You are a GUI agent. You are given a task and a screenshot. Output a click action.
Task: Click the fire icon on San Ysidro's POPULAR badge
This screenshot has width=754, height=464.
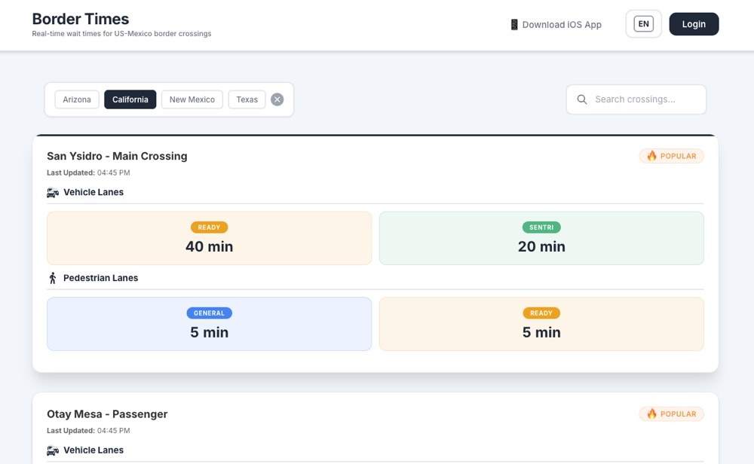[x=651, y=156]
